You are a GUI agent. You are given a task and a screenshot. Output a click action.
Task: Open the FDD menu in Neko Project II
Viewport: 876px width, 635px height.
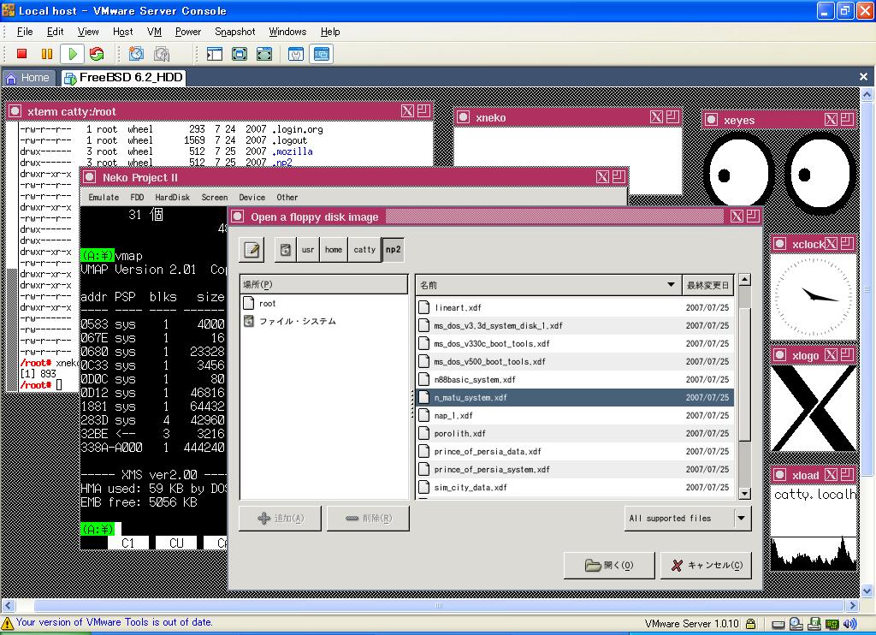point(137,198)
